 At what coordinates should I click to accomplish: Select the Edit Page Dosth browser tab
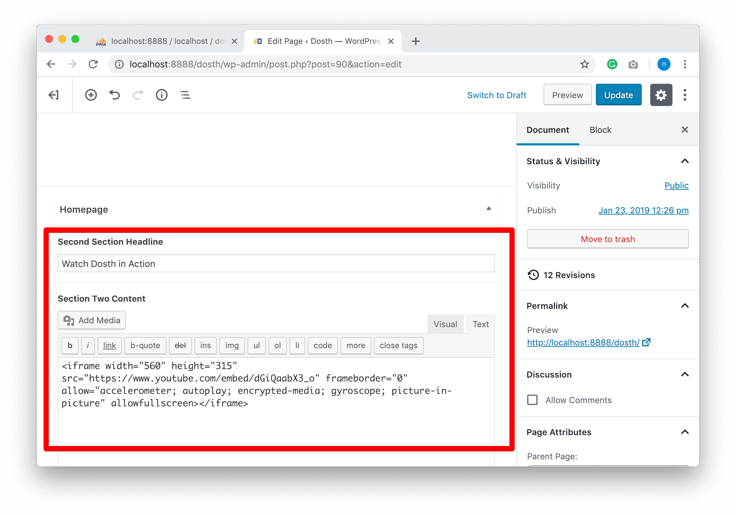coord(322,41)
